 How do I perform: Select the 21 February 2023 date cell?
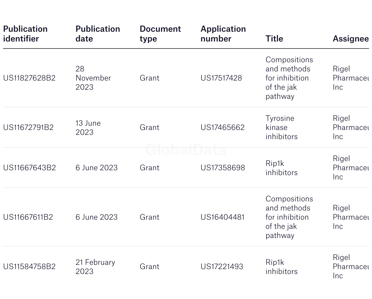pos(95,267)
